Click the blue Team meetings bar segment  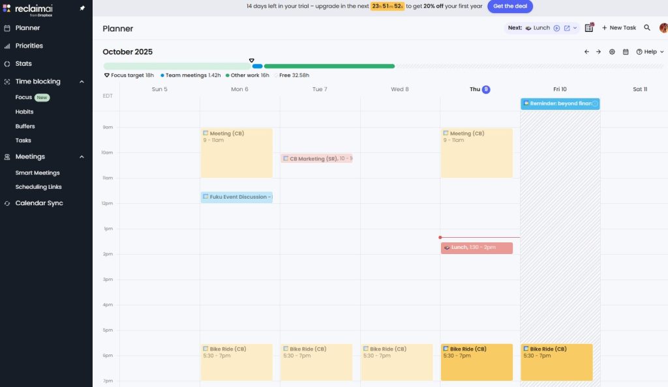point(257,66)
